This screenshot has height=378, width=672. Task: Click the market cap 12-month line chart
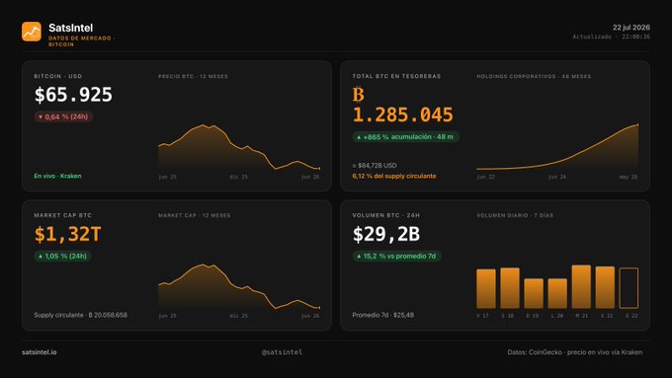point(239,287)
